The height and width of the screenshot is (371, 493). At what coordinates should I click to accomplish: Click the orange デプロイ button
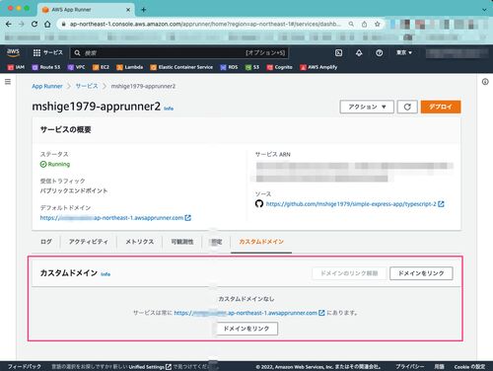tap(441, 107)
